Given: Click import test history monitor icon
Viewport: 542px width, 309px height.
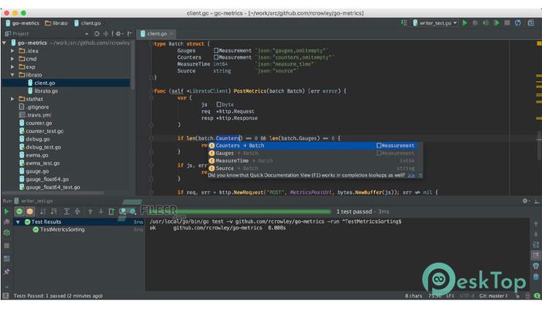Looking at the screenshot, I should tap(122, 212).
